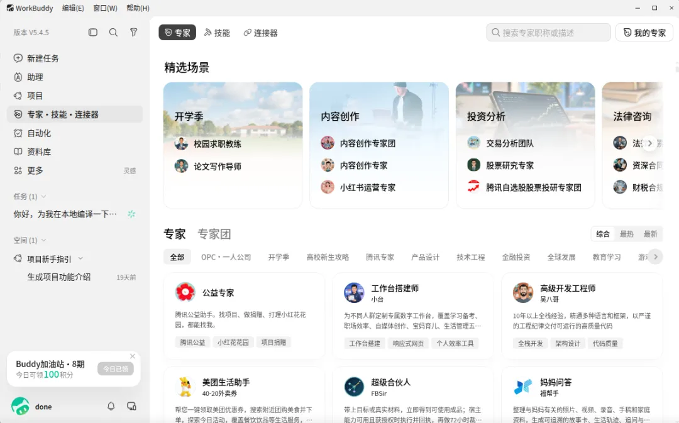
Task: Click the 腾讯公益 tag on 公益专家
Action: tap(192, 343)
